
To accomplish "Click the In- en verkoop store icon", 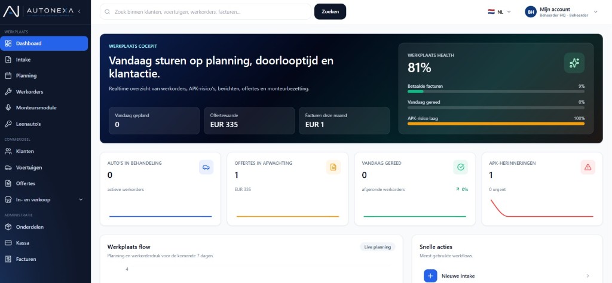I will 8,199.
